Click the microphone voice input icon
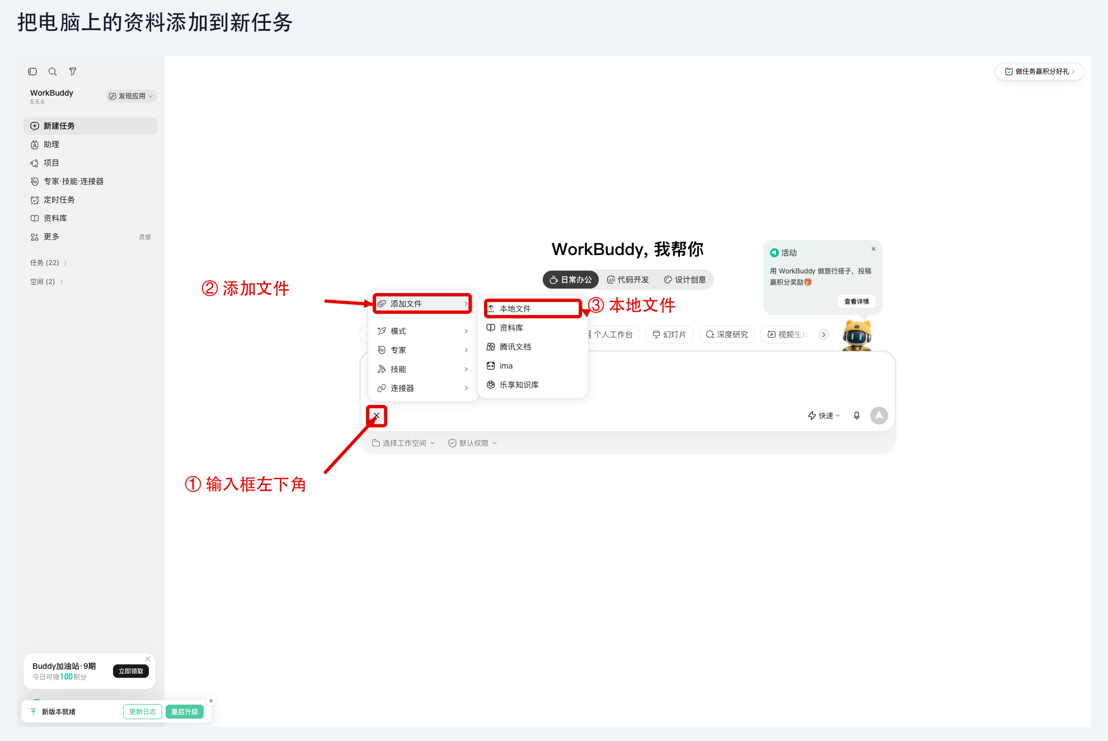The height and width of the screenshot is (741, 1108). click(x=857, y=416)
